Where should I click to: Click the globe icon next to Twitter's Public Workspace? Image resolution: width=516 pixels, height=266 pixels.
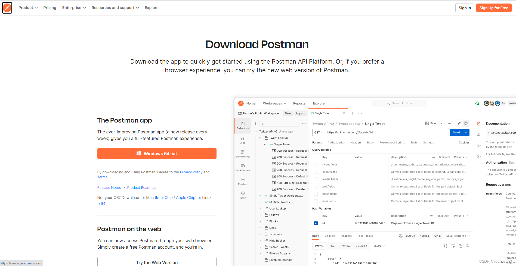(240, 113)
